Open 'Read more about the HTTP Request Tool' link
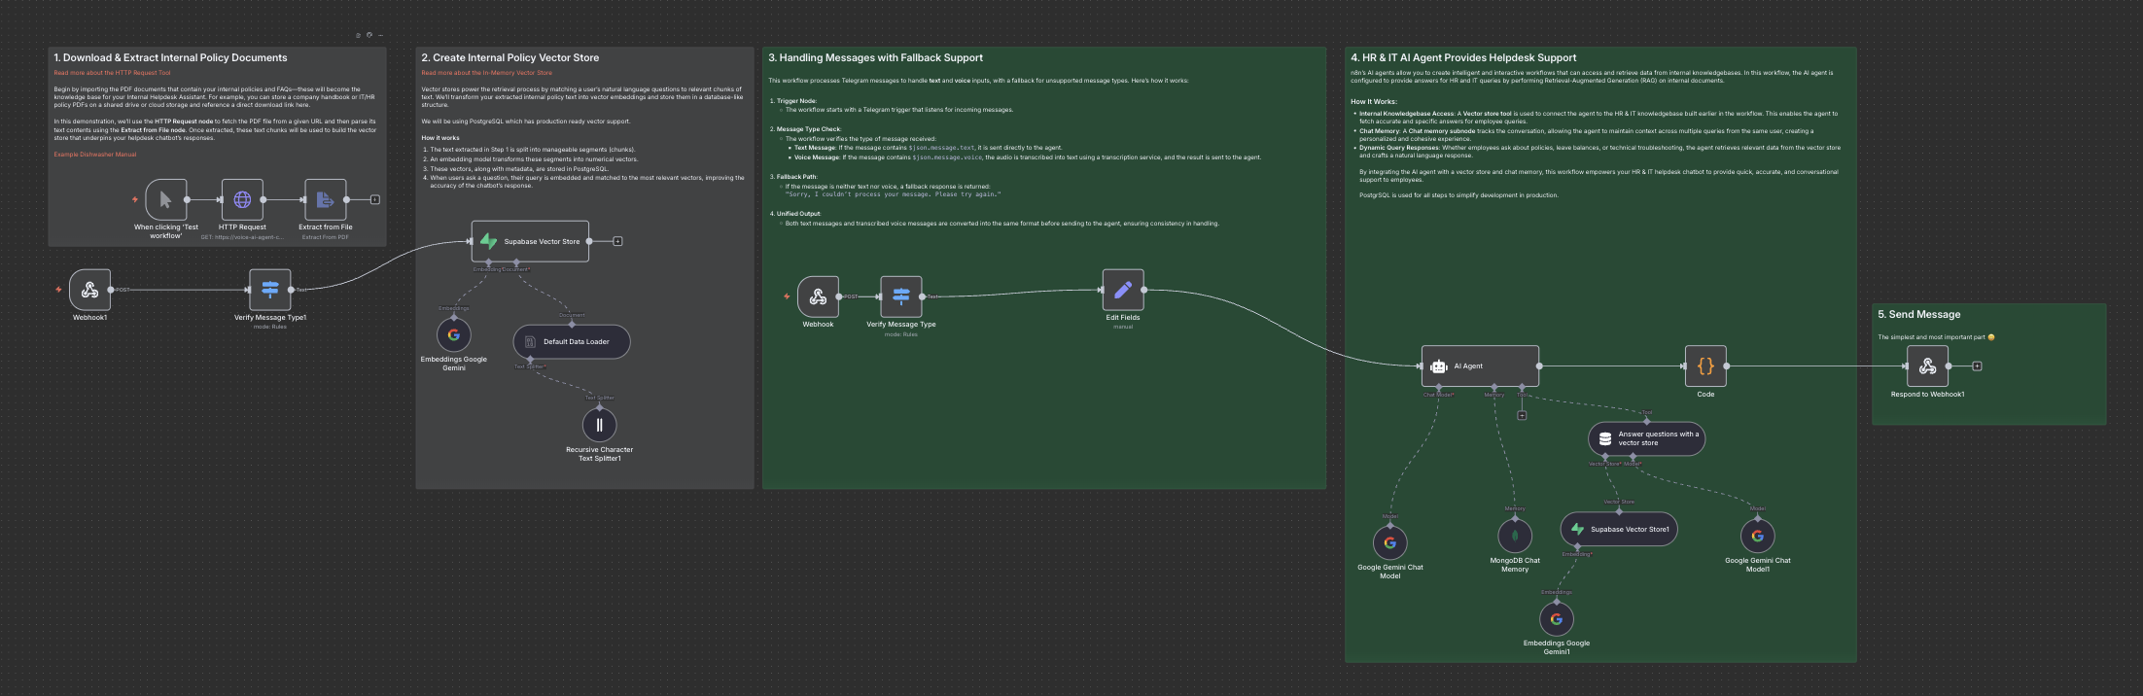Viewport: 2143px width, 696px height. pos(112,73)
